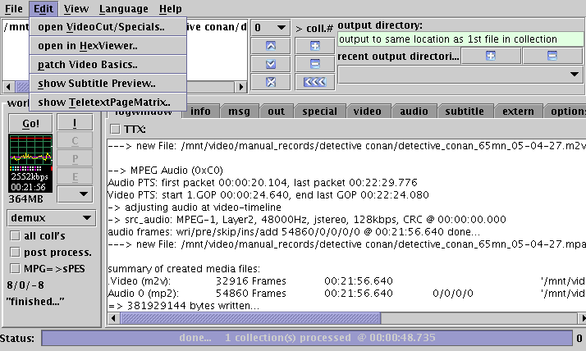This screenshot has width=586, height=351.
Task: Remove recent output directory minus icon
Action: (552, 56)
